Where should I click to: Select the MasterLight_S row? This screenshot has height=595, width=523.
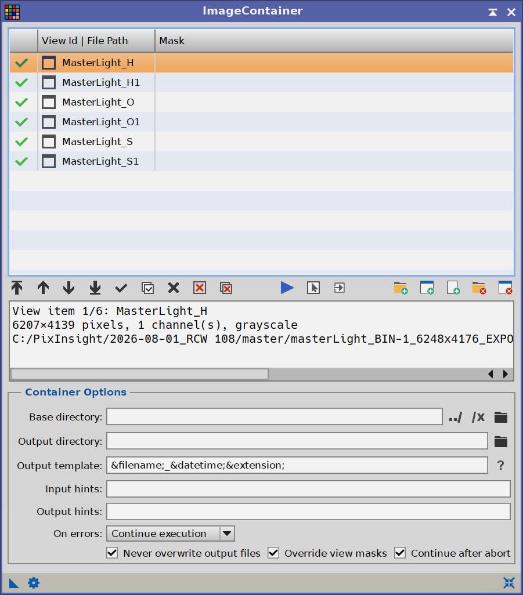(261, 142)
